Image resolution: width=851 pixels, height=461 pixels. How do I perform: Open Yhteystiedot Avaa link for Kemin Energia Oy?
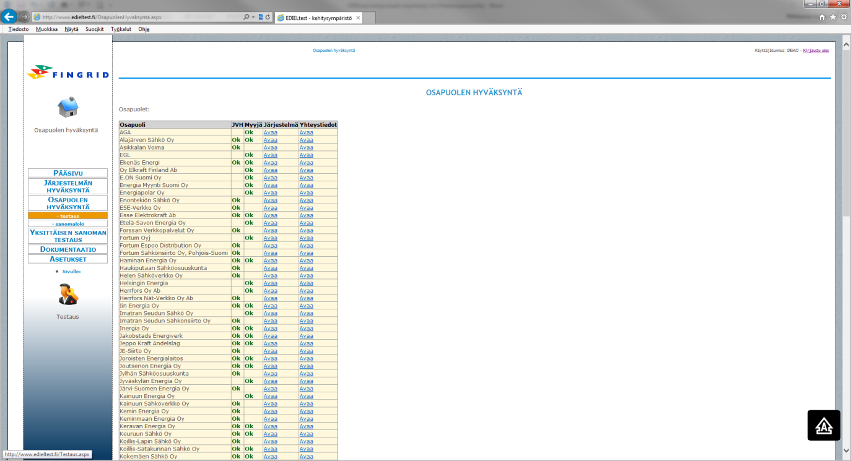(306, 411)
